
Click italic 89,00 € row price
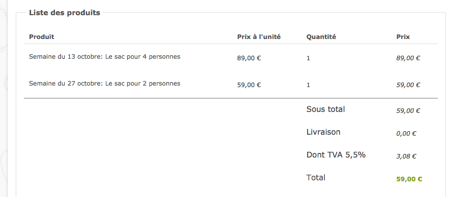point(408,58)
